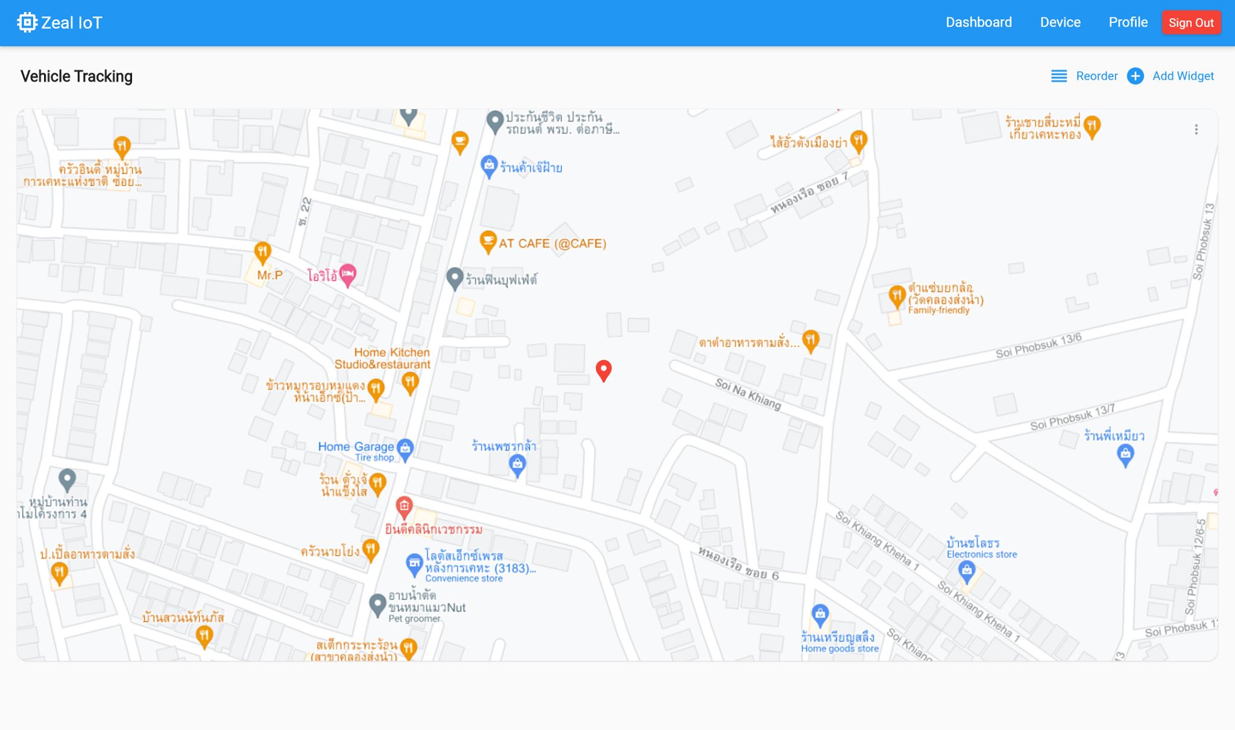Click the Pet groomer gray pin
Screen dimensions: 1235x730
pos(377,604)
